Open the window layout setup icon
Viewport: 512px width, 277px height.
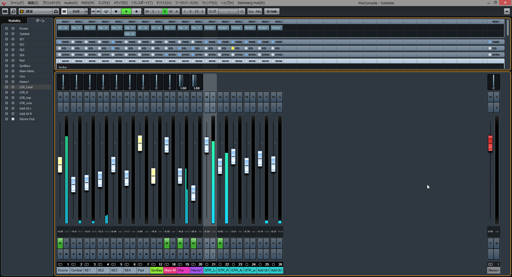[x=5, y=11]
